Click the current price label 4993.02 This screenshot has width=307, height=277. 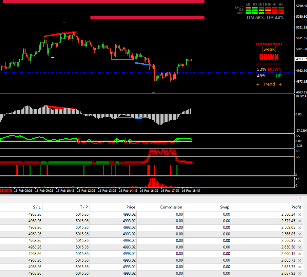click(x=300, y=59)
